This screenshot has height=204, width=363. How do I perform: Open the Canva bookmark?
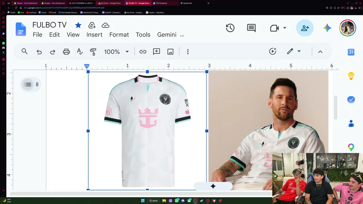(43, 12)
